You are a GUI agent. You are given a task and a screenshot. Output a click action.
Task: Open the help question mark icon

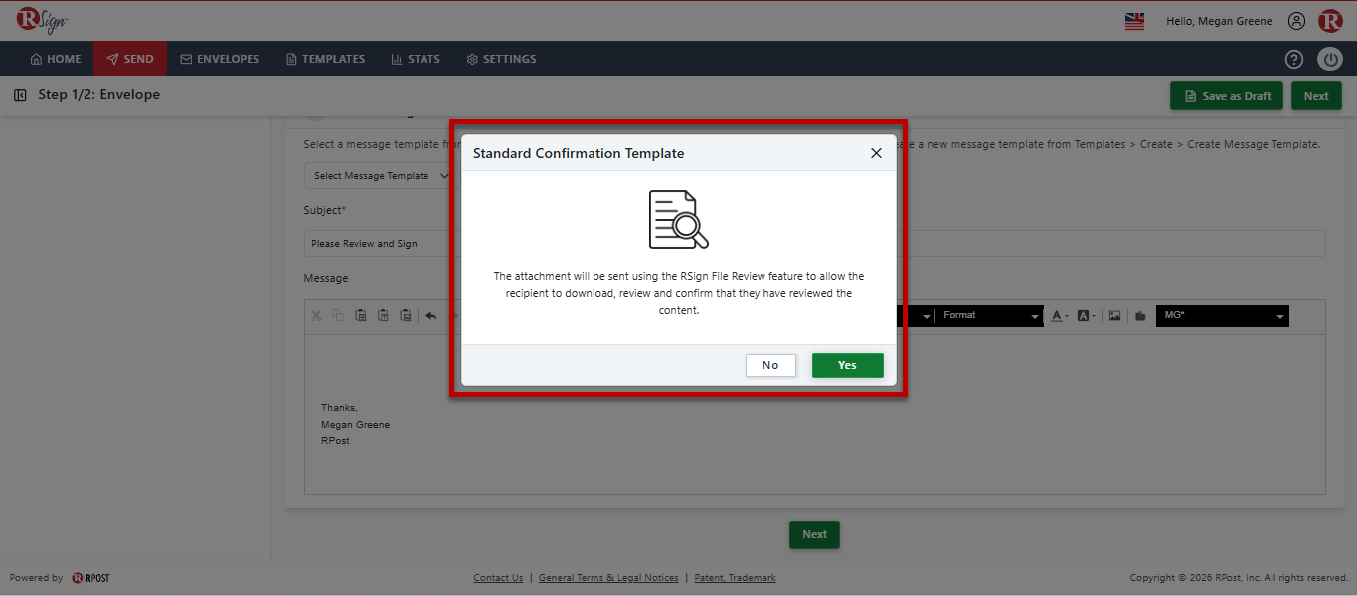(1294, 59)
